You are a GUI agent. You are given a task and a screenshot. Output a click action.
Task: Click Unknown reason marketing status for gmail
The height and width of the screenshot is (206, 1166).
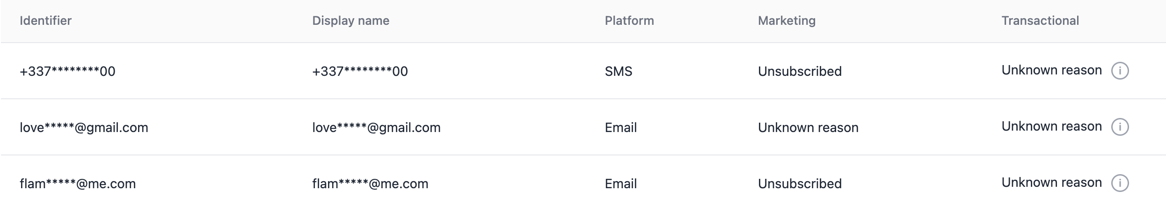tap(808, 127)
